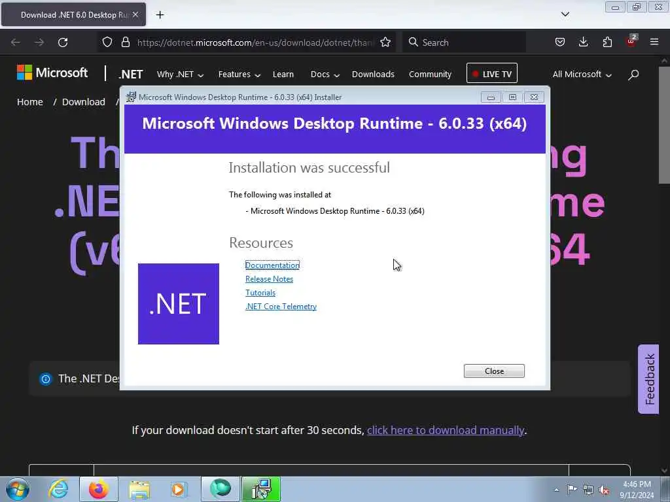Open the Feedback side tab
Screen dimensions: 670x502
[x=648, y=379]
